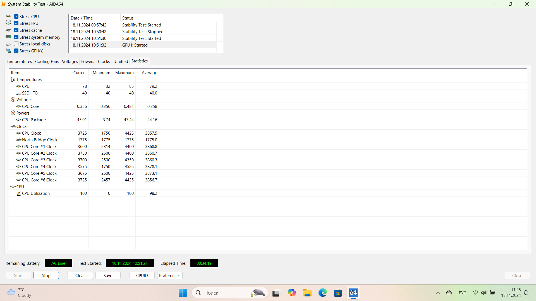Disable the Stress system memory checkbox
536x301 pixels.
tap(16, 37)
